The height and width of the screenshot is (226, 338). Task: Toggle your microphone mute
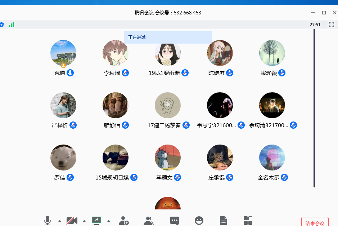pyautogui.click(x=48, y=220)
